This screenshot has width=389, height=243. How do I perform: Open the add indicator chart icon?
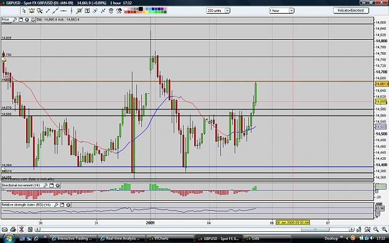pyautogui.click(x=80, y=11)
